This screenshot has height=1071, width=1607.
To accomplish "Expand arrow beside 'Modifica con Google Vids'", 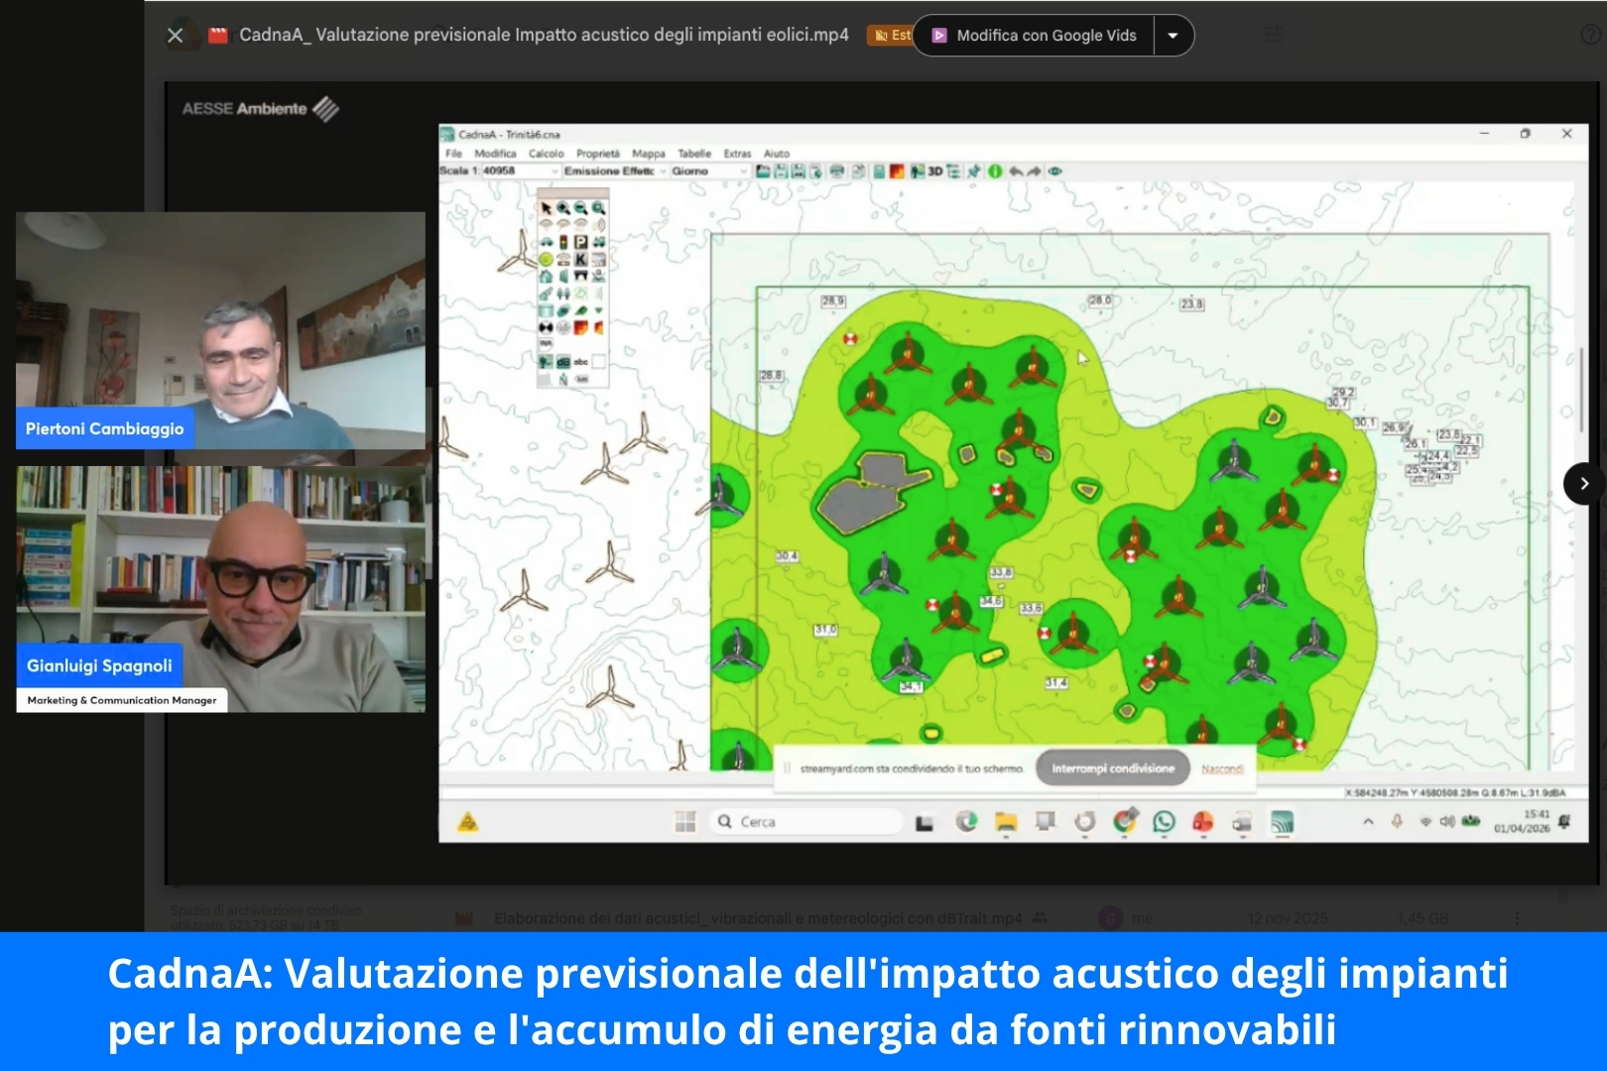I will [x=1174, y=36].
